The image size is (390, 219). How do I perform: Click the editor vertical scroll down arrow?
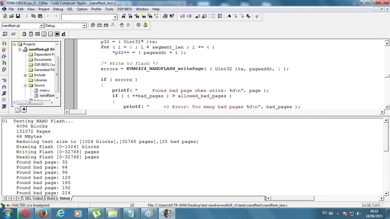point(387,107)
